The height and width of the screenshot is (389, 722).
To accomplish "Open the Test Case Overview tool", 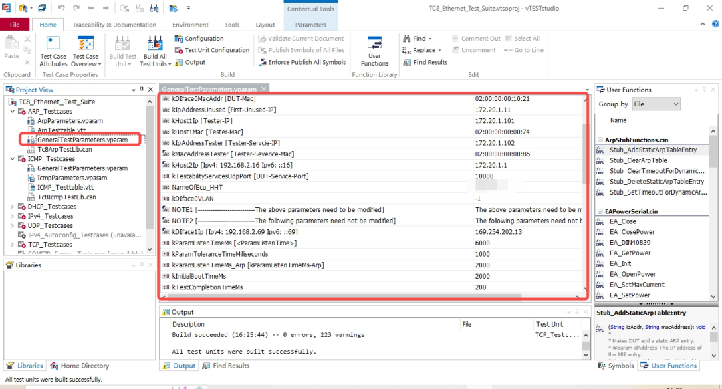I will tap(86, 51).
